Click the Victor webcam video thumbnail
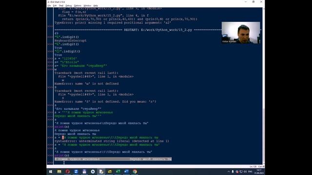This screenshot has height=175, width=312. [x=241, y=33]
